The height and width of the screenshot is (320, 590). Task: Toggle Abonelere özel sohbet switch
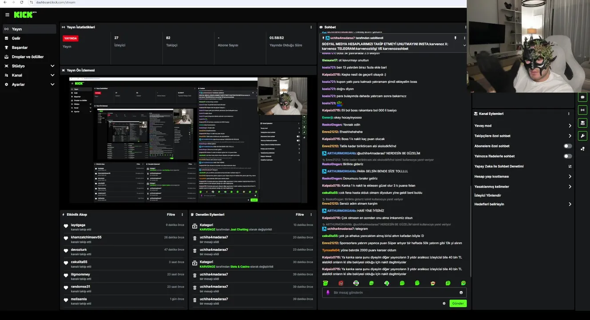(567, 146)
